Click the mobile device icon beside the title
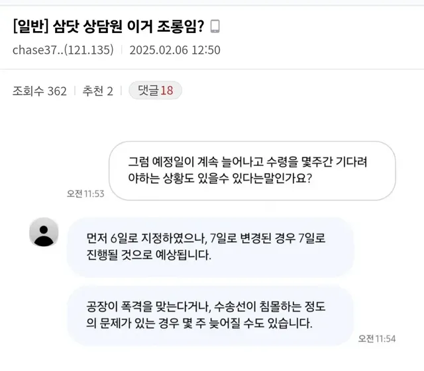This screenshot has height=371, width=424. [215, 26]
